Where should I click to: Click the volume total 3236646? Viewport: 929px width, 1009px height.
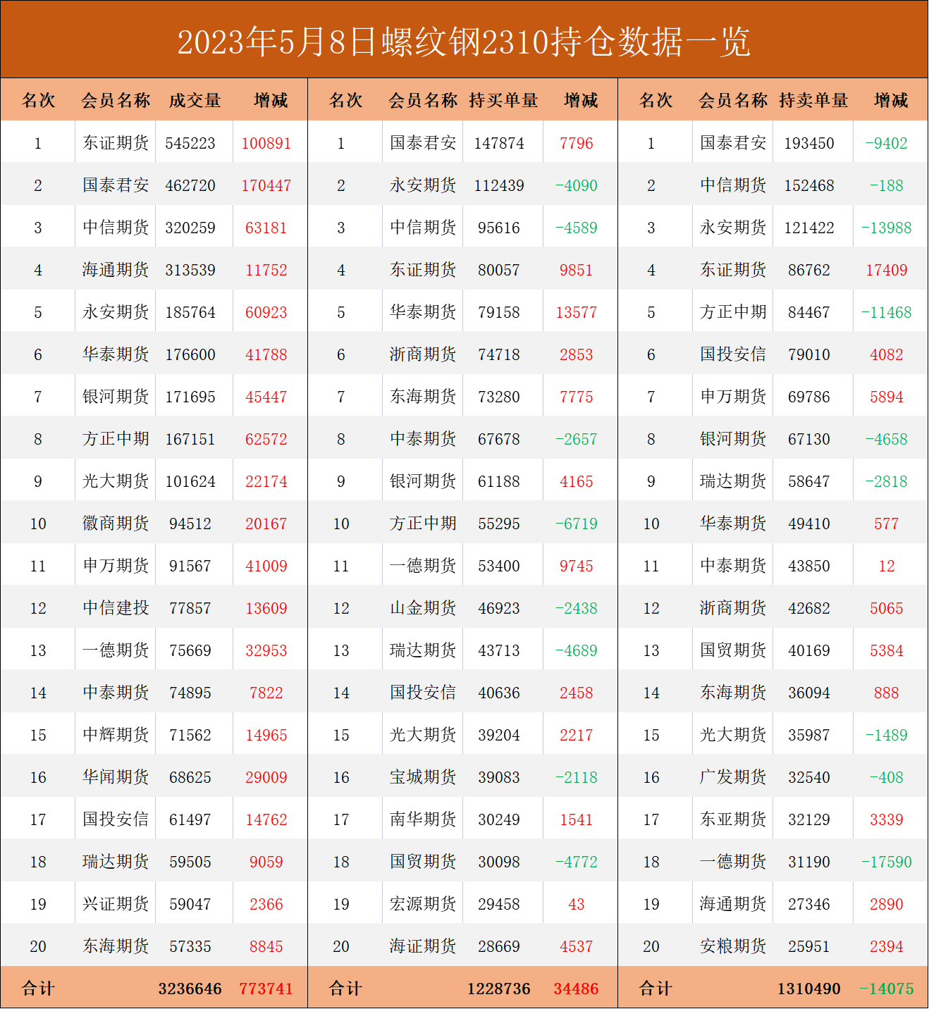point(190,989)
